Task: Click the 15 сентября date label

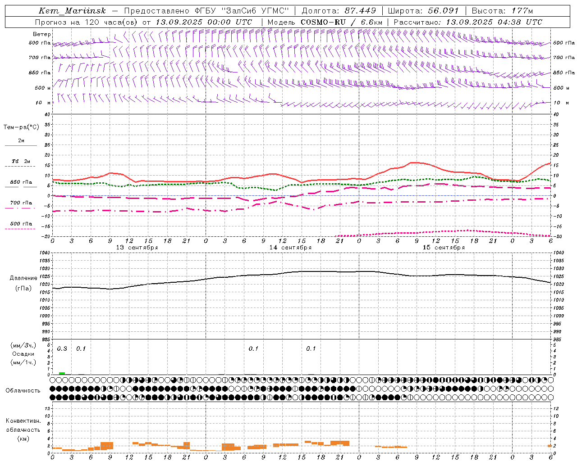Action: (x=444, y=248)
